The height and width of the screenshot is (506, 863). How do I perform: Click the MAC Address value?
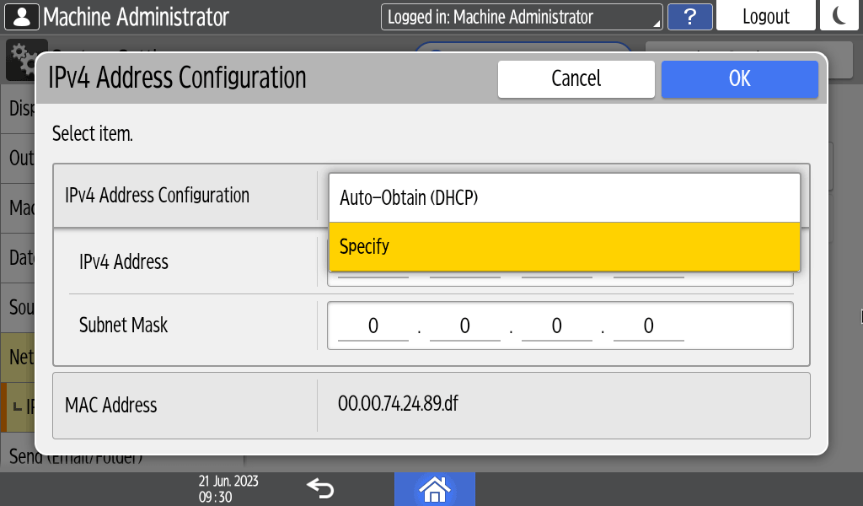(x=399, y=404)
